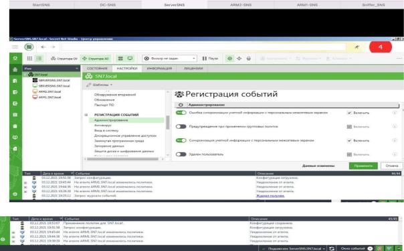Open the hamburger menu beside the address bar
The image size is (404, 251).
(x=15, y=47)
